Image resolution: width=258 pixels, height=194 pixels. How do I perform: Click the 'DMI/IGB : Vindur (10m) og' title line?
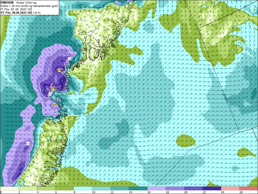(19, 3)
